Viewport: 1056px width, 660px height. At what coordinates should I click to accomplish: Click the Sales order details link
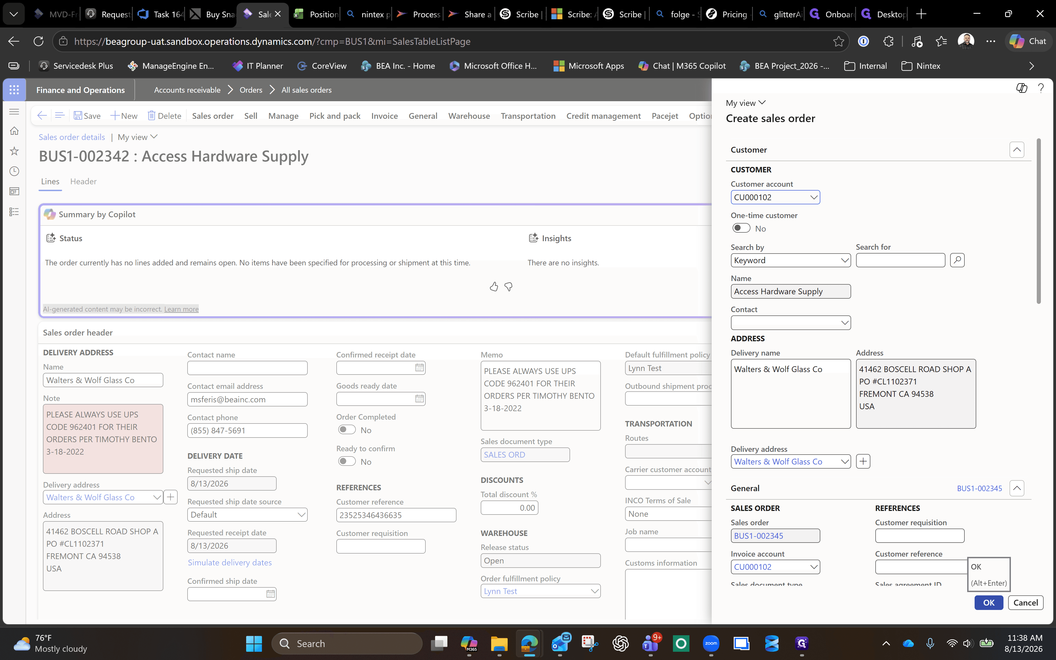click(71, 137)
